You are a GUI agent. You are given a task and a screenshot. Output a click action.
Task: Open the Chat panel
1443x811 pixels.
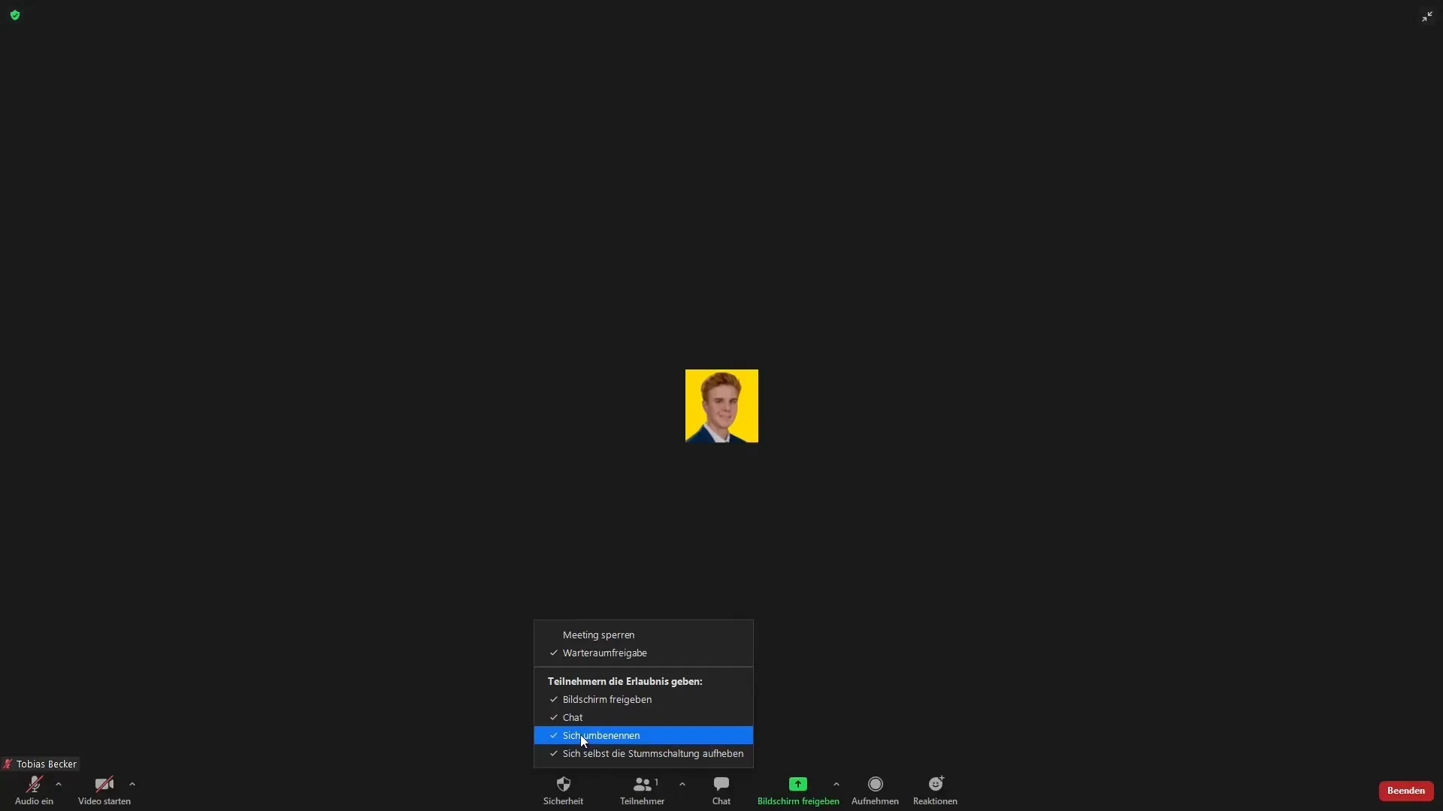point(721,789)
